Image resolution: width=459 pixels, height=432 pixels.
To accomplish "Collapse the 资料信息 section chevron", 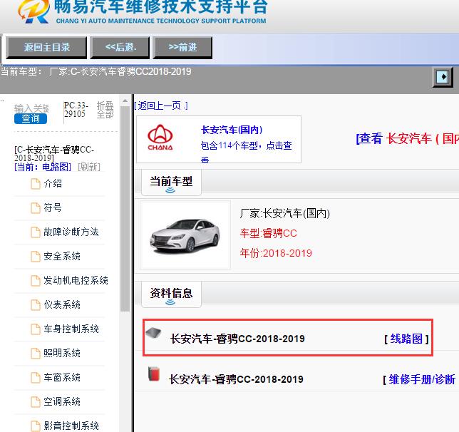I will tap(170, 302).
